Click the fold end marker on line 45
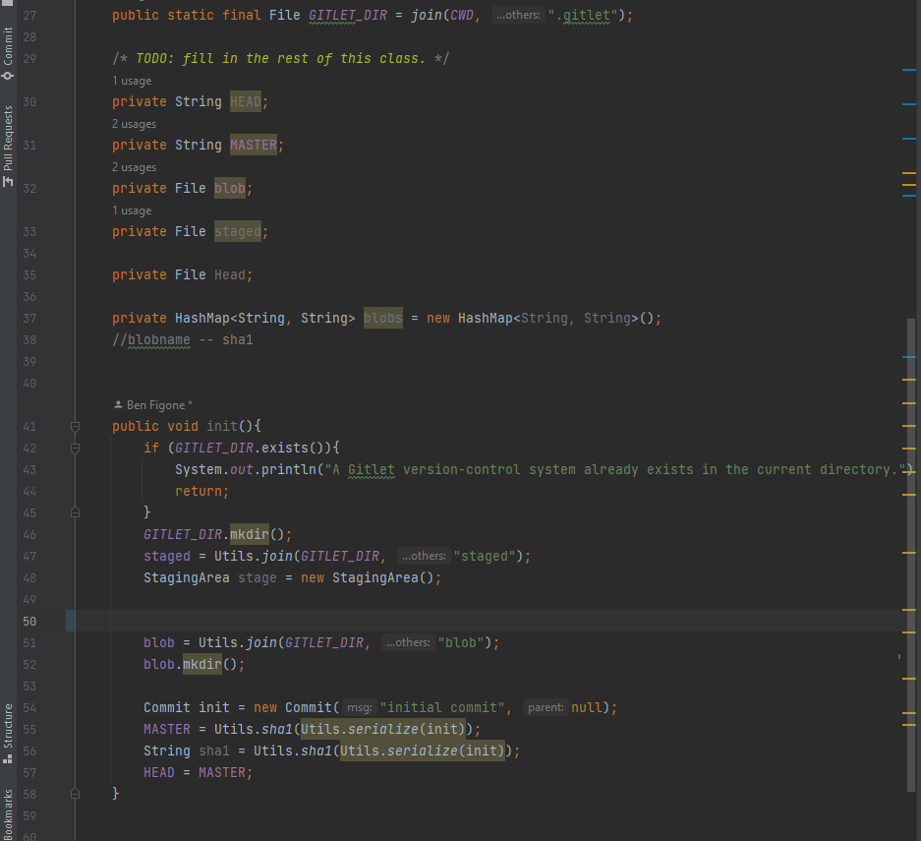The height and width of the screenshot is (841, 921). [x=74, y=513]
